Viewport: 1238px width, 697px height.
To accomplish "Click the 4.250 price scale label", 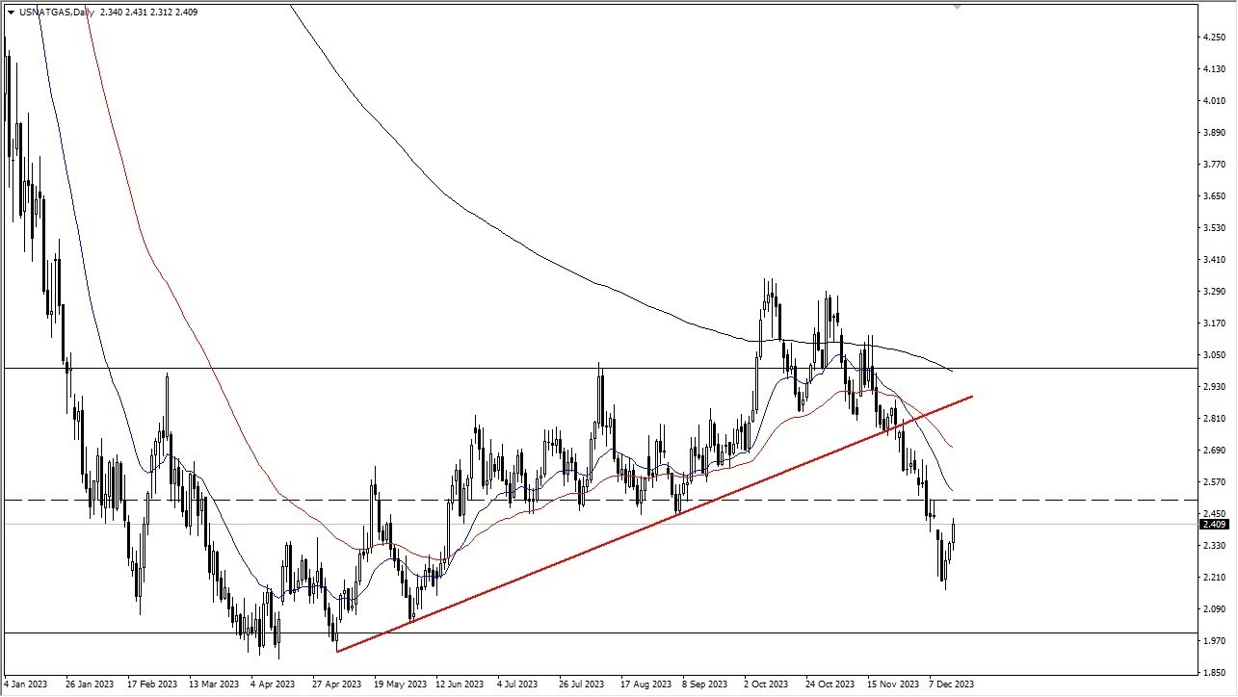I will tap(1213, 38).
